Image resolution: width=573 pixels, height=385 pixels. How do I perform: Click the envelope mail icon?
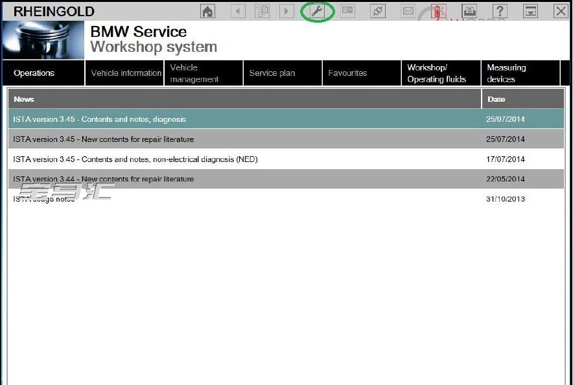[x=408, y=11]
